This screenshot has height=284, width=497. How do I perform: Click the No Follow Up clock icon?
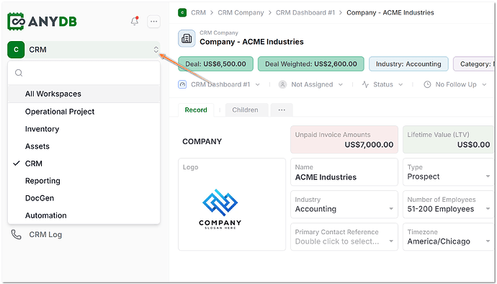coord(427,85)
